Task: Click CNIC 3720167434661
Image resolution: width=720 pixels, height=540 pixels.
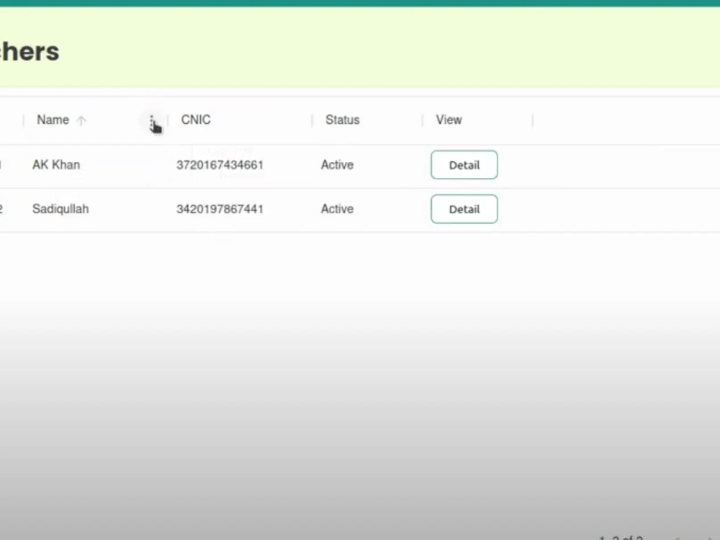Action: click(x=220, y=165)
